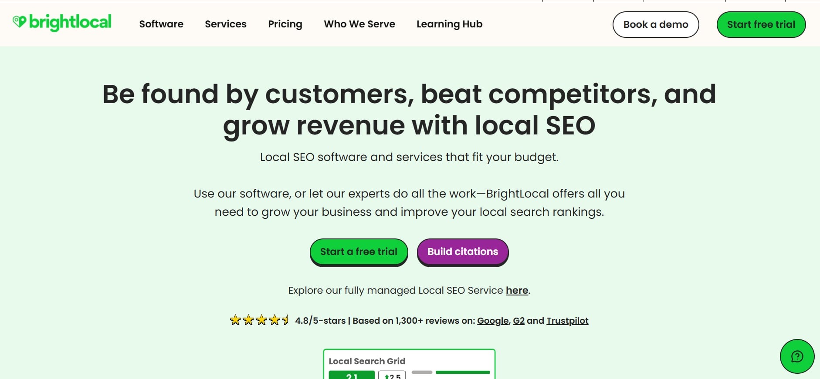This screenshot has height=379, width=820.
Task: Click the star rating icons
Action: pos(259,320)
